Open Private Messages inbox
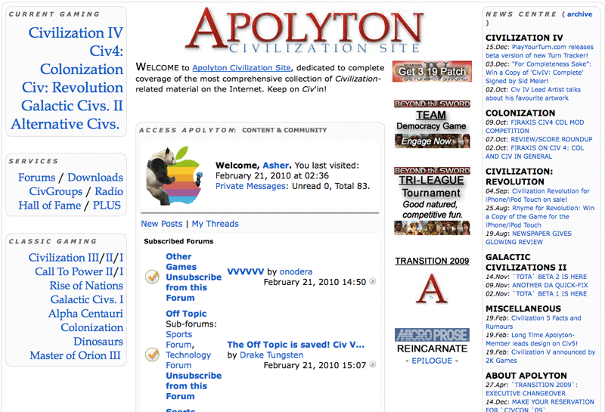 pos(251,186)
